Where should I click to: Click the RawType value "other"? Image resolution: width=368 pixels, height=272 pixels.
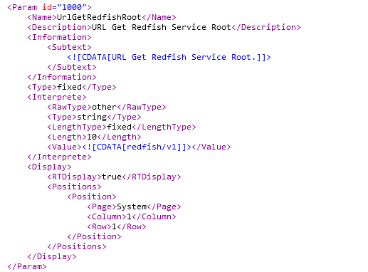pyautogui.click(x=104, y=107)
